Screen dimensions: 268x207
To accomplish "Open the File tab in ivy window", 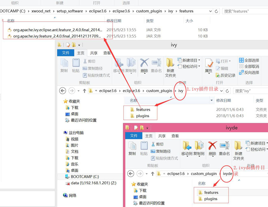I will [66, 53].
